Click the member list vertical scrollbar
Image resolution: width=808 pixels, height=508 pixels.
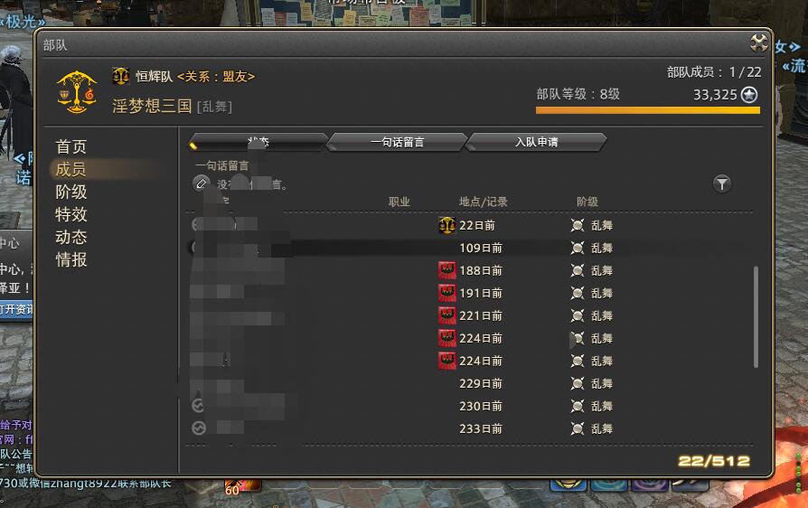(x=756, y=317)
